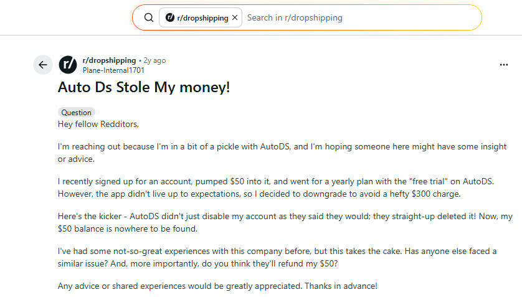522x297 pixels.
Task: Open the post's three-dot options menu
Action: 504,65
